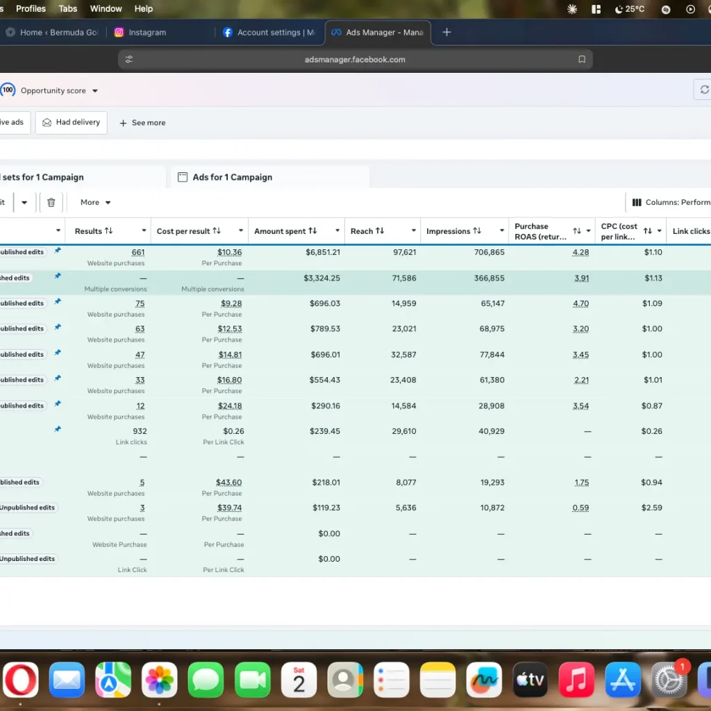Viewport: 711px width, 711px height.
Task: Open the Photos app in the dock
Action: click(159, 680)
